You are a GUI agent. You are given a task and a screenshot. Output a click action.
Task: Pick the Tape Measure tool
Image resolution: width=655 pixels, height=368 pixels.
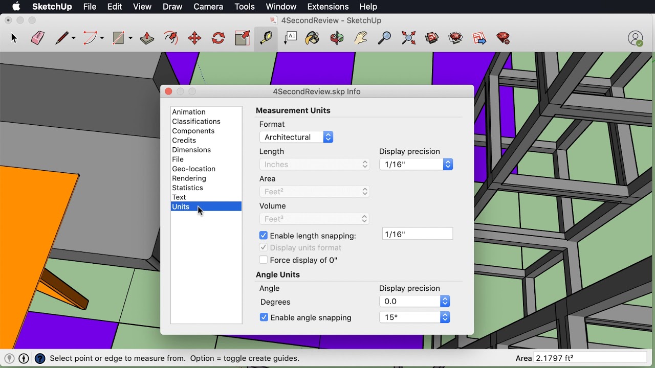266,38
